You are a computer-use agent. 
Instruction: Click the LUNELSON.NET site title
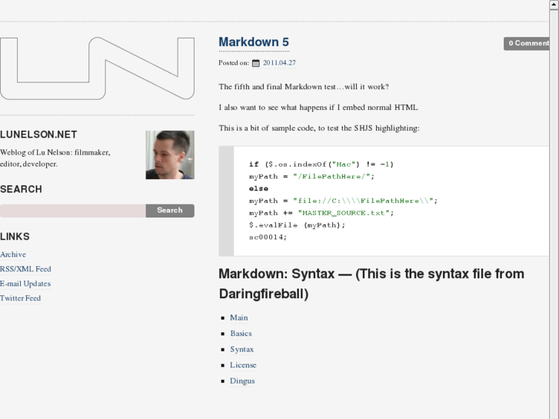(38, 135)
